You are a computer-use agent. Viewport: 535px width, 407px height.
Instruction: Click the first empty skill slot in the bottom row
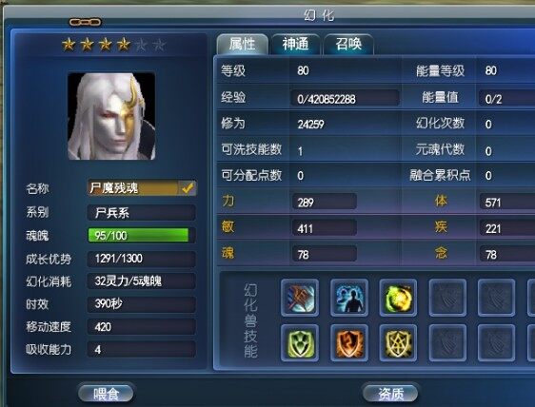[x=447, y=343]
